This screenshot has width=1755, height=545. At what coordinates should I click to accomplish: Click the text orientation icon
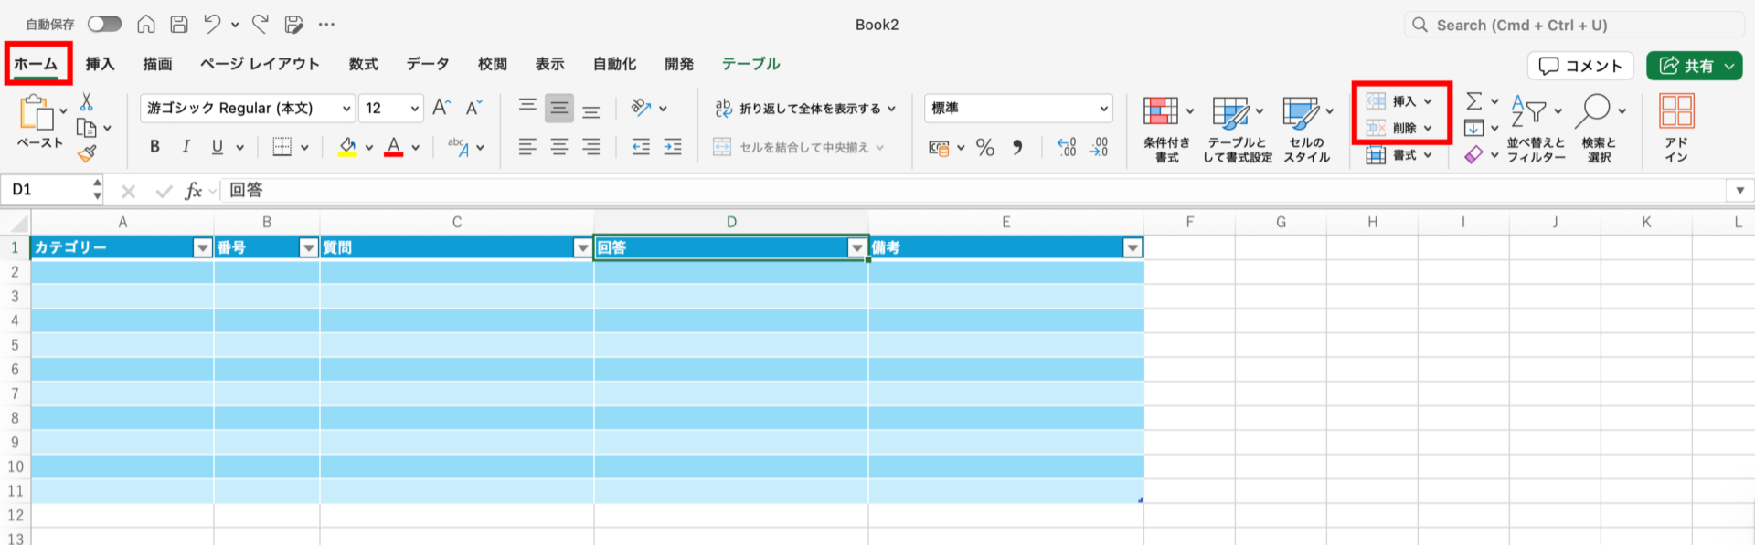[x=641, y=108]
